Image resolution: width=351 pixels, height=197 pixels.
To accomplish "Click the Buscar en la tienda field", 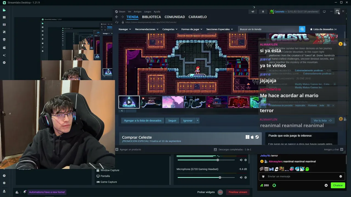I will point(269,29).
